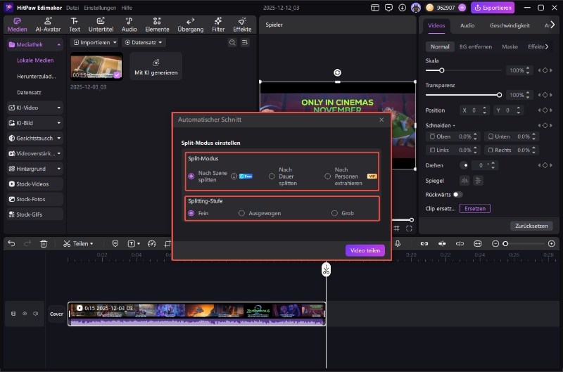The width and height of the screenshot is (563, 372).
Task: Select Nach Personen extrahieren radio button
Action: (327, 176)
